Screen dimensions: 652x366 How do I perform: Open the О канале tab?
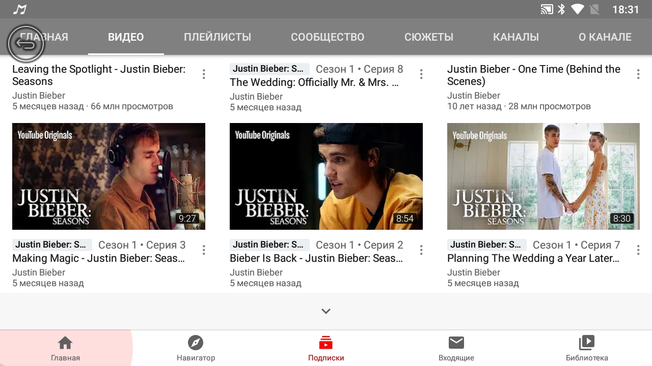tap(605, 37)
